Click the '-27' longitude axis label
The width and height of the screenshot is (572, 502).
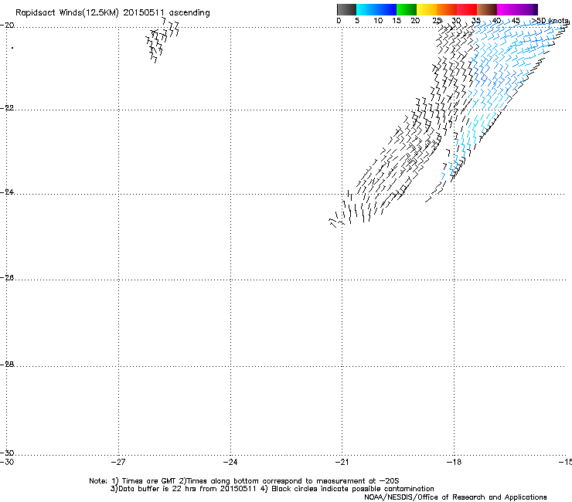tap(118, 463)
